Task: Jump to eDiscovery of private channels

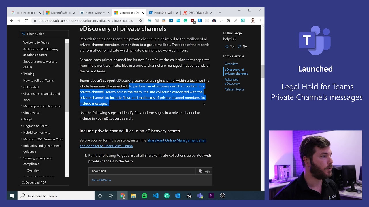Action: 236,72
